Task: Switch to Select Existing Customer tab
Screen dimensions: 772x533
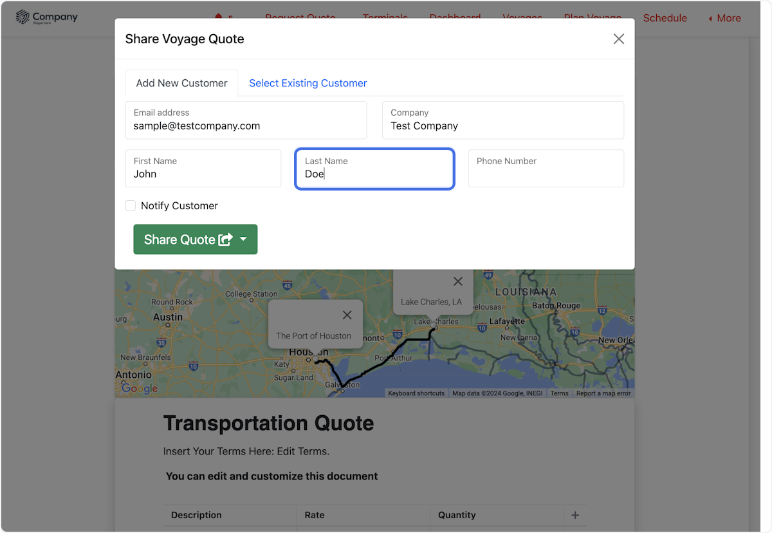Action: point(308,83)
